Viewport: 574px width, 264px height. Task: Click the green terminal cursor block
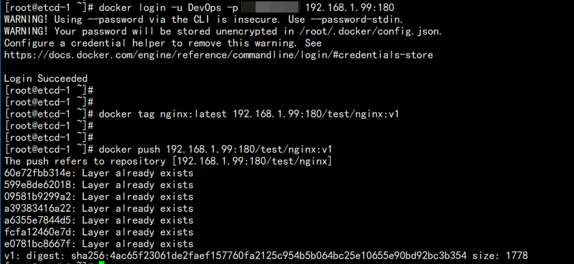(x=102, y=263)
